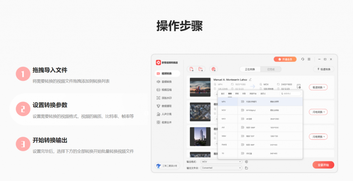Select the 自定义 tab in the format popup

[263, 94]
